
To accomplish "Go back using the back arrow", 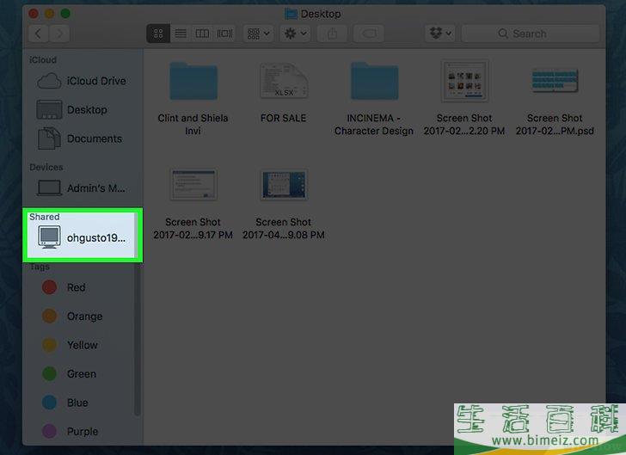I will coord(39,34).
